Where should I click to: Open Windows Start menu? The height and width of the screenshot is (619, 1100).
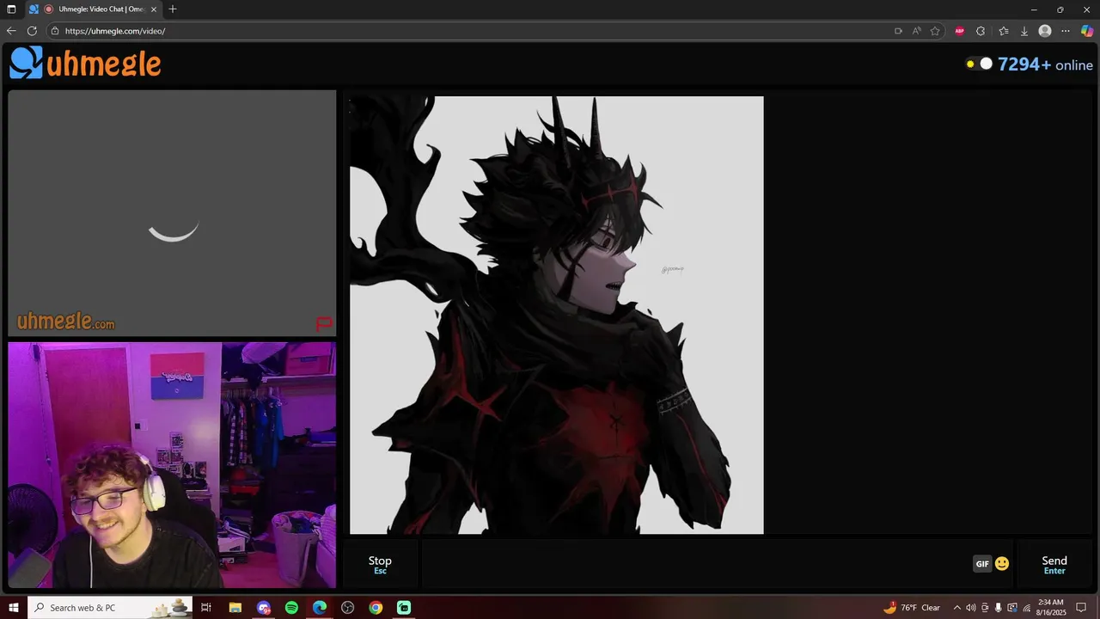pos(13,608)
